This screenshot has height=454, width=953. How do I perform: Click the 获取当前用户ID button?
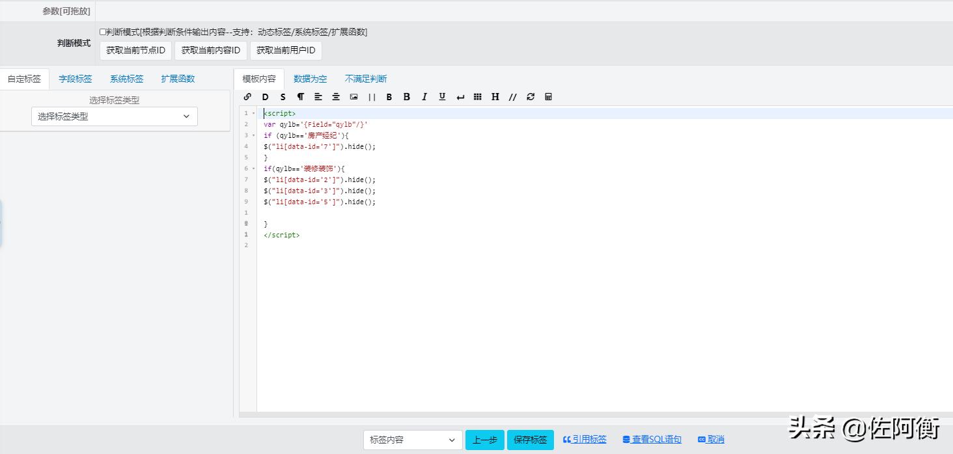click(286, 50)
